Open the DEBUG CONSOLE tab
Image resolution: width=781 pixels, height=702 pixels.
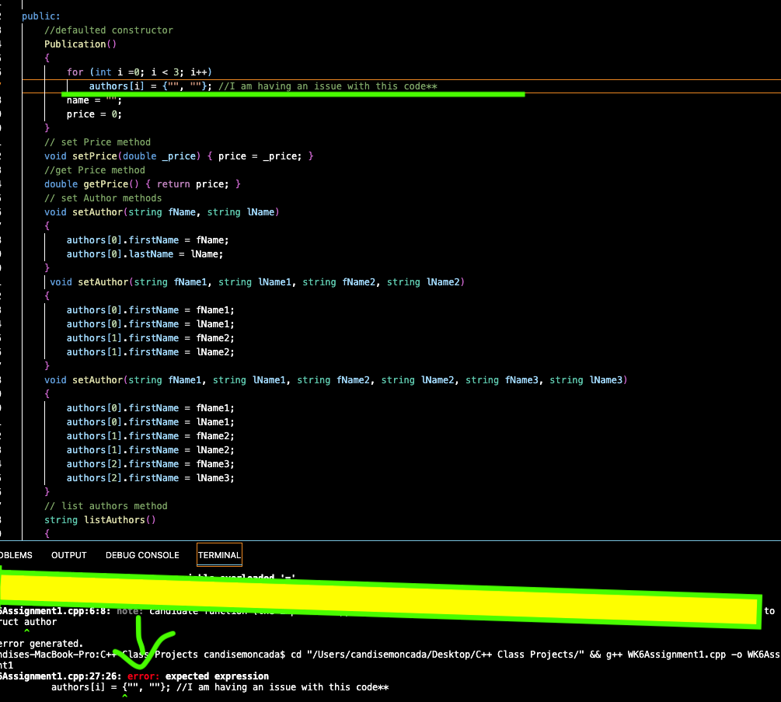coord(142,555)
